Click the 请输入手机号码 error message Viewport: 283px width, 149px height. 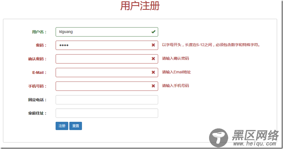[175, 86]
